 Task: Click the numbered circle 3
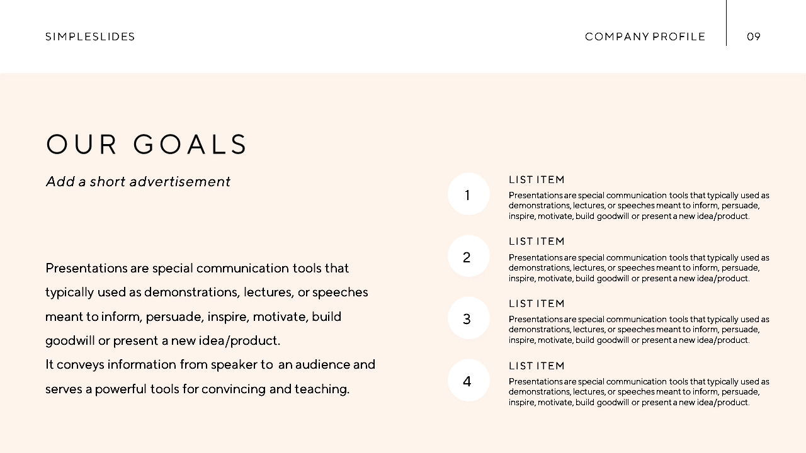[x=468, y=318]
